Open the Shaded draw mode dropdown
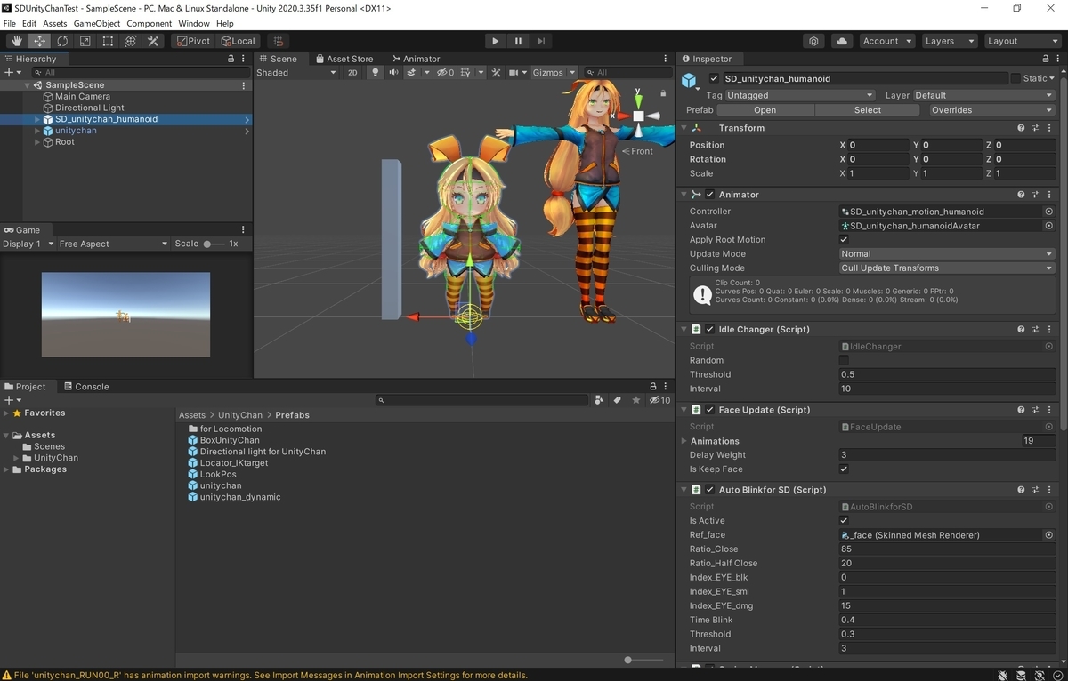 296,73
